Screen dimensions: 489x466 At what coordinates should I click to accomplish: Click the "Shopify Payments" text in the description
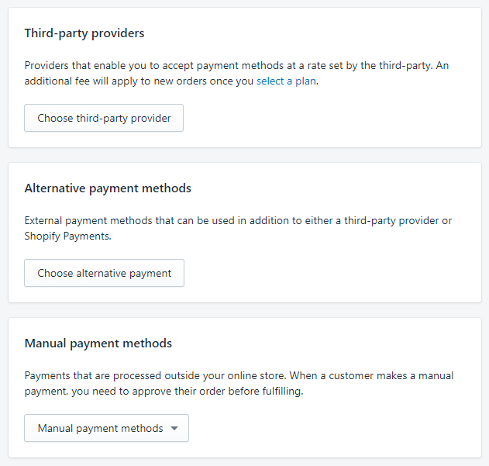67,236
